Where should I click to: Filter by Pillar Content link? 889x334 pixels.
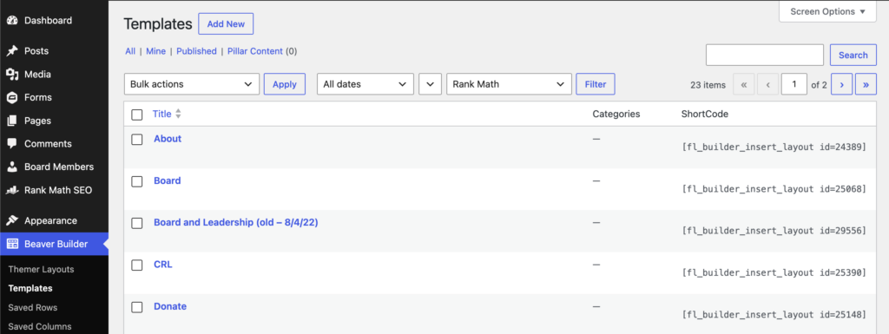[x=255, y=51]
